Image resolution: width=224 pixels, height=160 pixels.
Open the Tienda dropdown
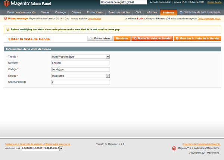80,56
